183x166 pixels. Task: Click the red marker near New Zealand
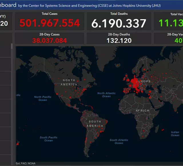18,144
